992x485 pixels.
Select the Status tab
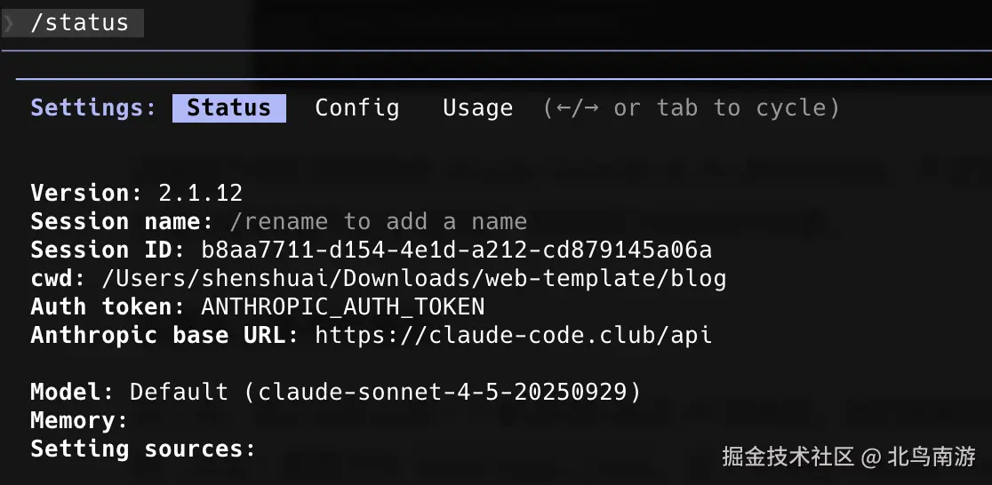tap(228, 108)
